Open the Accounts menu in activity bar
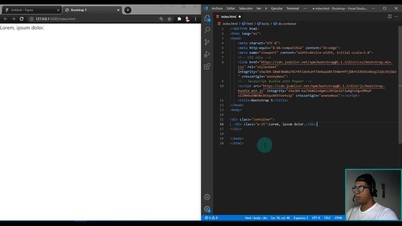 (207, 196)
